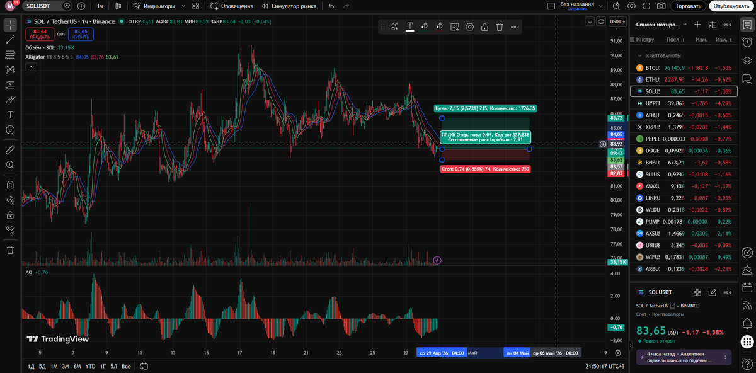The height and width of the screenshot is (373, 756).
Task: Open the indicator templates grid
Action: coord(196,6)
